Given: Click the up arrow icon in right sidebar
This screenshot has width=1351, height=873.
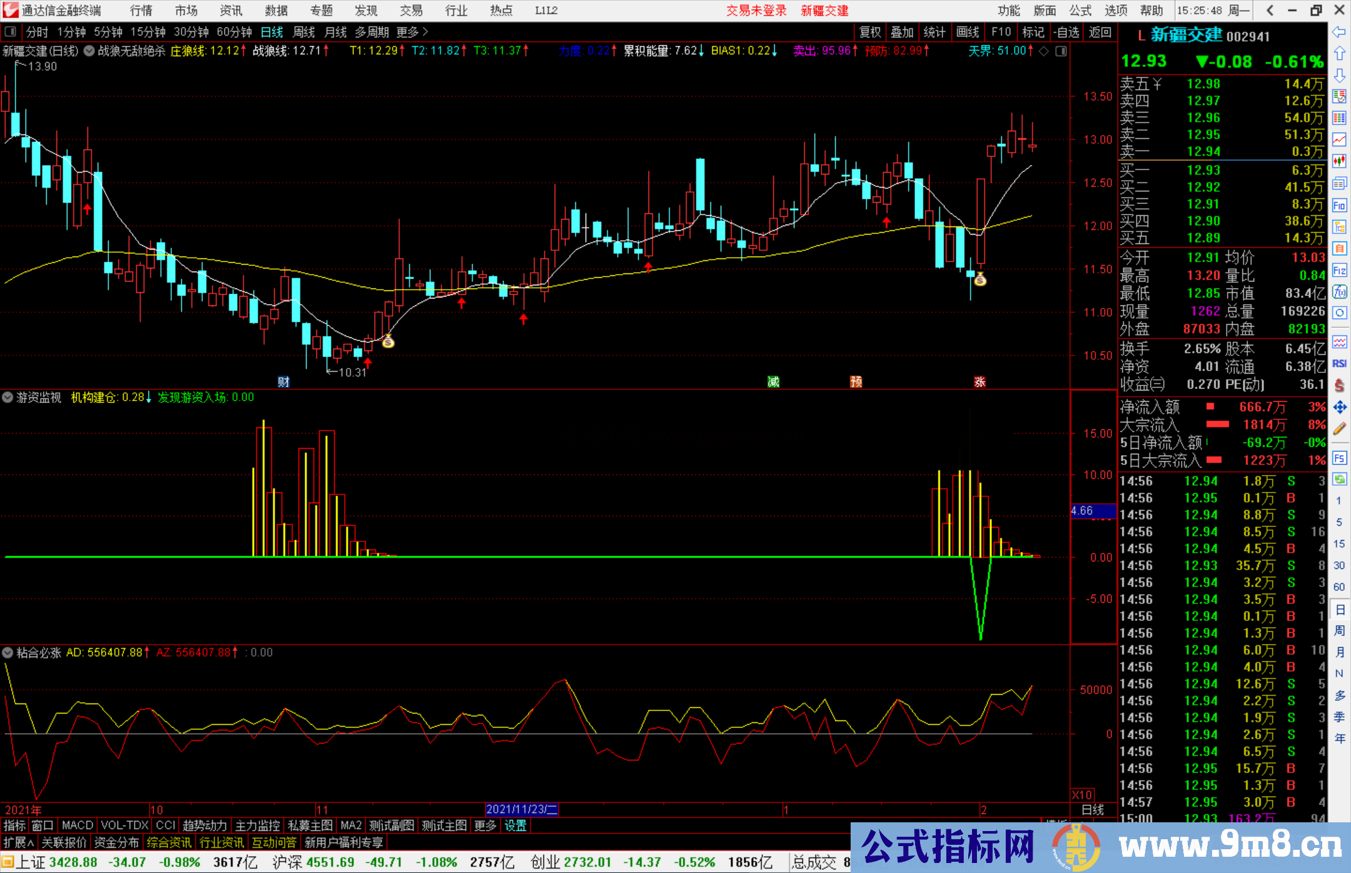Looking at the screenshot, I should [x=1339, y=54].
